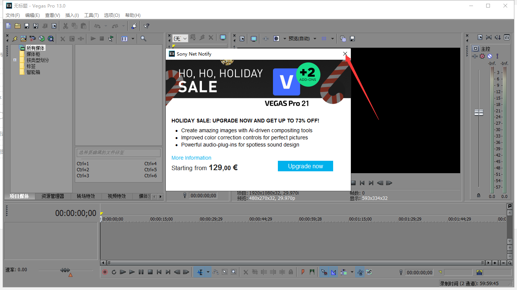Switch to the 视频特效 tab
Viewport: 517px width, 290px height.
click(117, 196)
